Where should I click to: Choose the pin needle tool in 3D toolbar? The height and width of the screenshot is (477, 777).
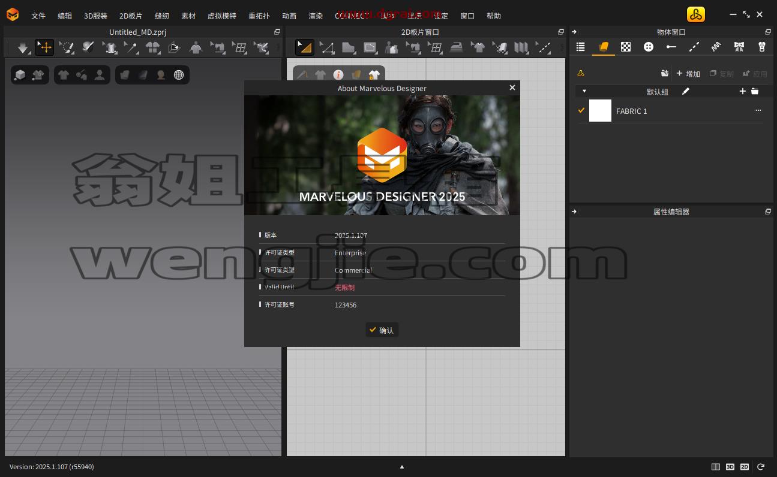(x=131, y=47)
